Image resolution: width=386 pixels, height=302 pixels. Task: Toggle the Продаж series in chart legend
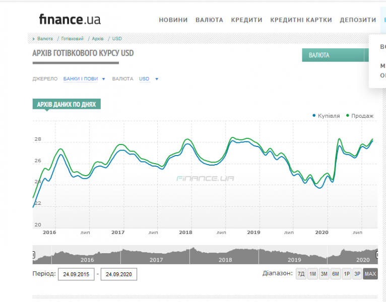(362, 116)
